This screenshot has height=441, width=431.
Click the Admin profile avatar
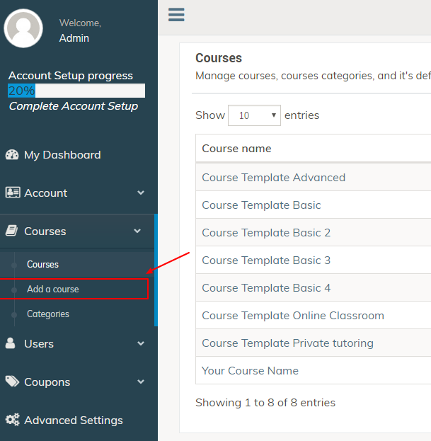click(x=23, y=28)
